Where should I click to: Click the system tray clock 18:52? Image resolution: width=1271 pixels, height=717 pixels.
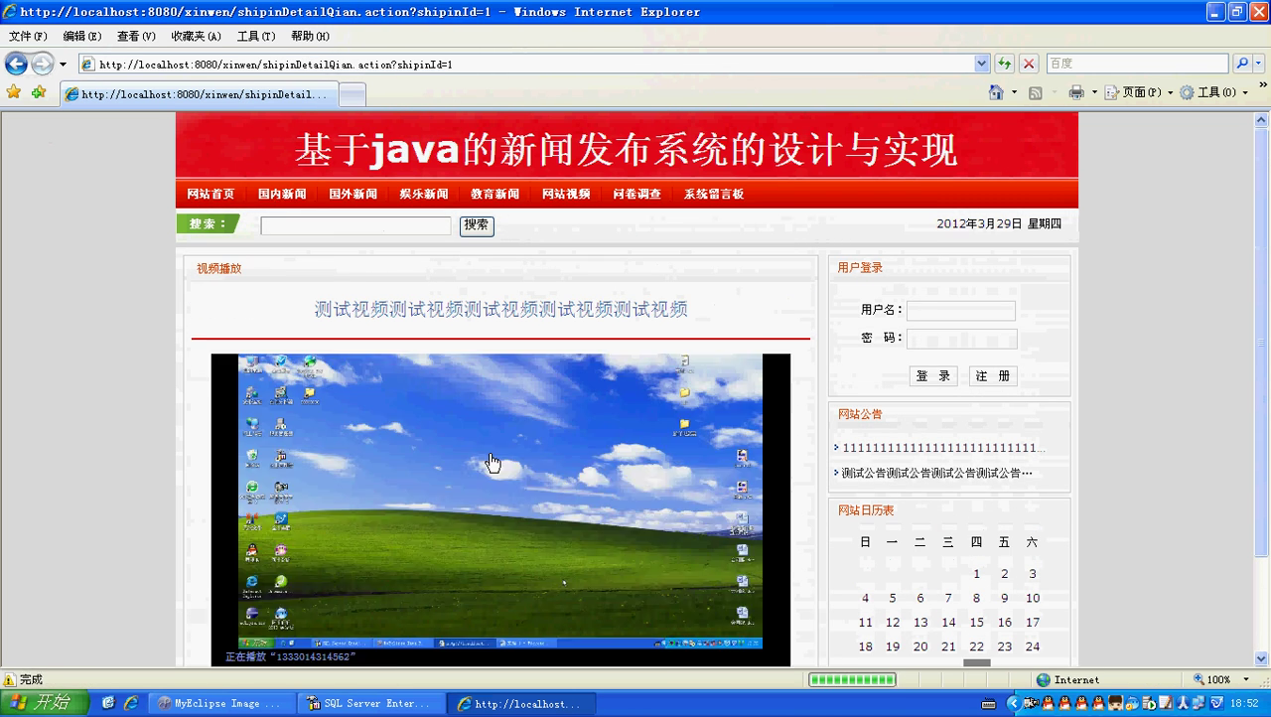pos(1244,703)
